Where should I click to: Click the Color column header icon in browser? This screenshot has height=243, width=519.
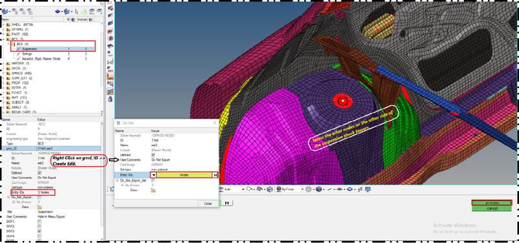coord(73,19)
